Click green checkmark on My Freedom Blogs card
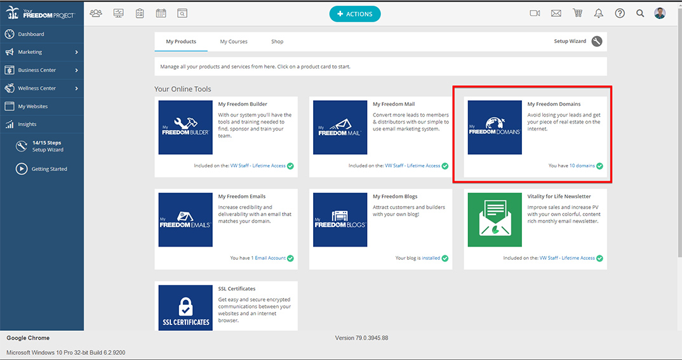 coord(445,259)
